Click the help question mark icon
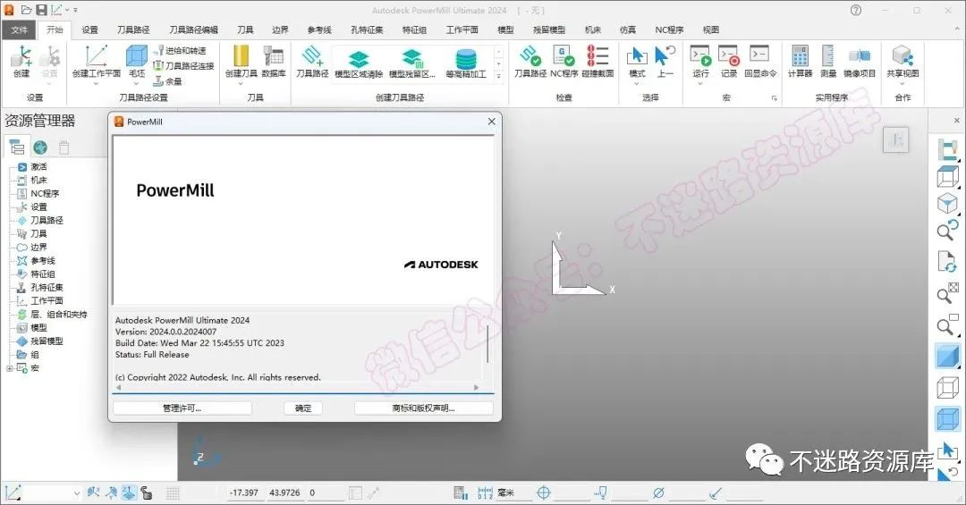Screen dimensions: 966x505 (x=856, y=10)
